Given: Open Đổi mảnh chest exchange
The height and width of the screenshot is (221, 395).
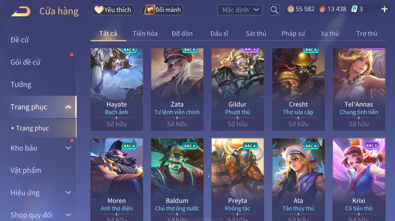Looking at the screenshot, I should [x=162, y=10].
